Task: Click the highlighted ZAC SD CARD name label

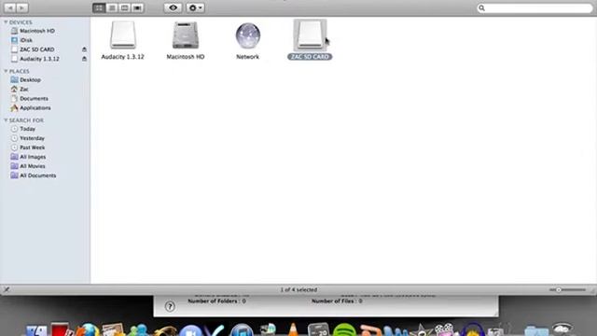Action: click(x=310, y=57)
